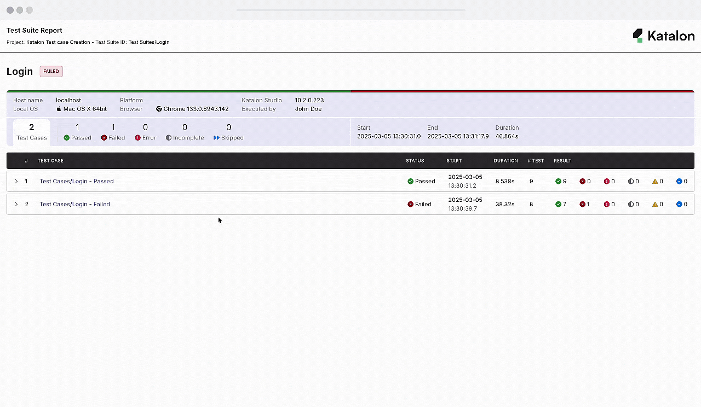Click green passed-count icon in Login - Passed row

point(558,181)
